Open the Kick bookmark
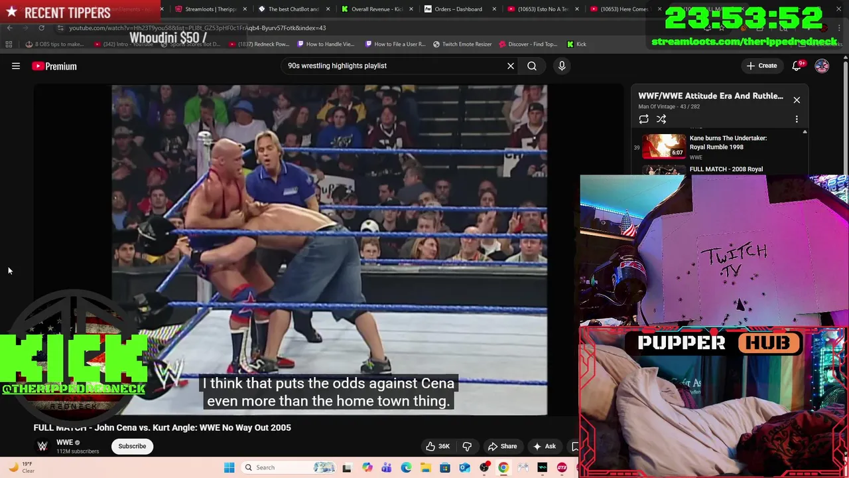 576,44
